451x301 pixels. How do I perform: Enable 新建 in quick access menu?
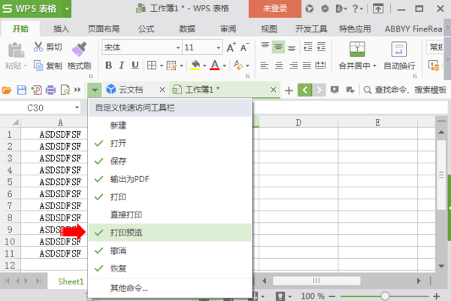[170, 126]
